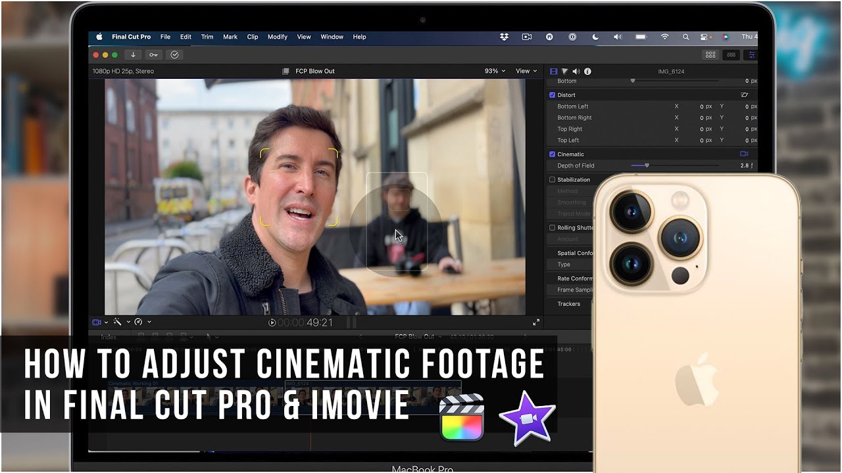Open the Help menu
The height and width of the screenshot is (473, 842).
[x=359, y=37]
